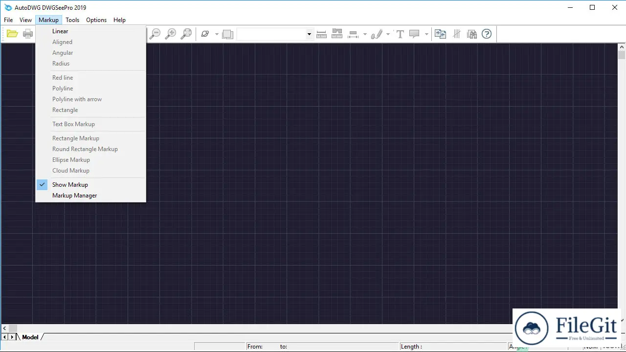Click the 'to:' label in status bar

(284, 347)
